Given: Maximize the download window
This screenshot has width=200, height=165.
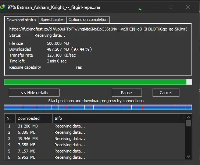Looking at the screenshot, I should click(x=171, y=7).
